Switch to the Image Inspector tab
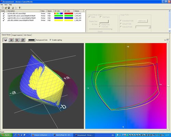Screen dimensions: 171x137 [x=17, y=35]
